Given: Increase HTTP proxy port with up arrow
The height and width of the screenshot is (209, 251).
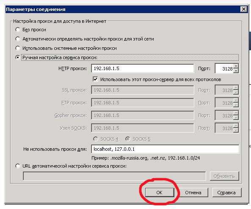Looking at the screenshot, I should point(236,66).
